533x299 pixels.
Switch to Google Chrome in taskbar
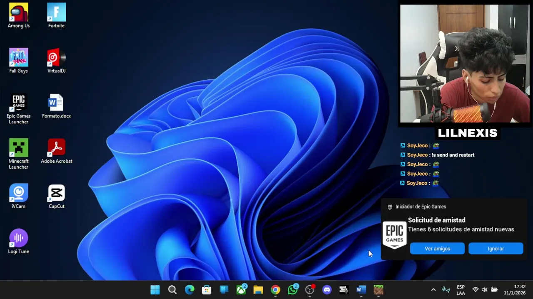(x=275, y=289)
